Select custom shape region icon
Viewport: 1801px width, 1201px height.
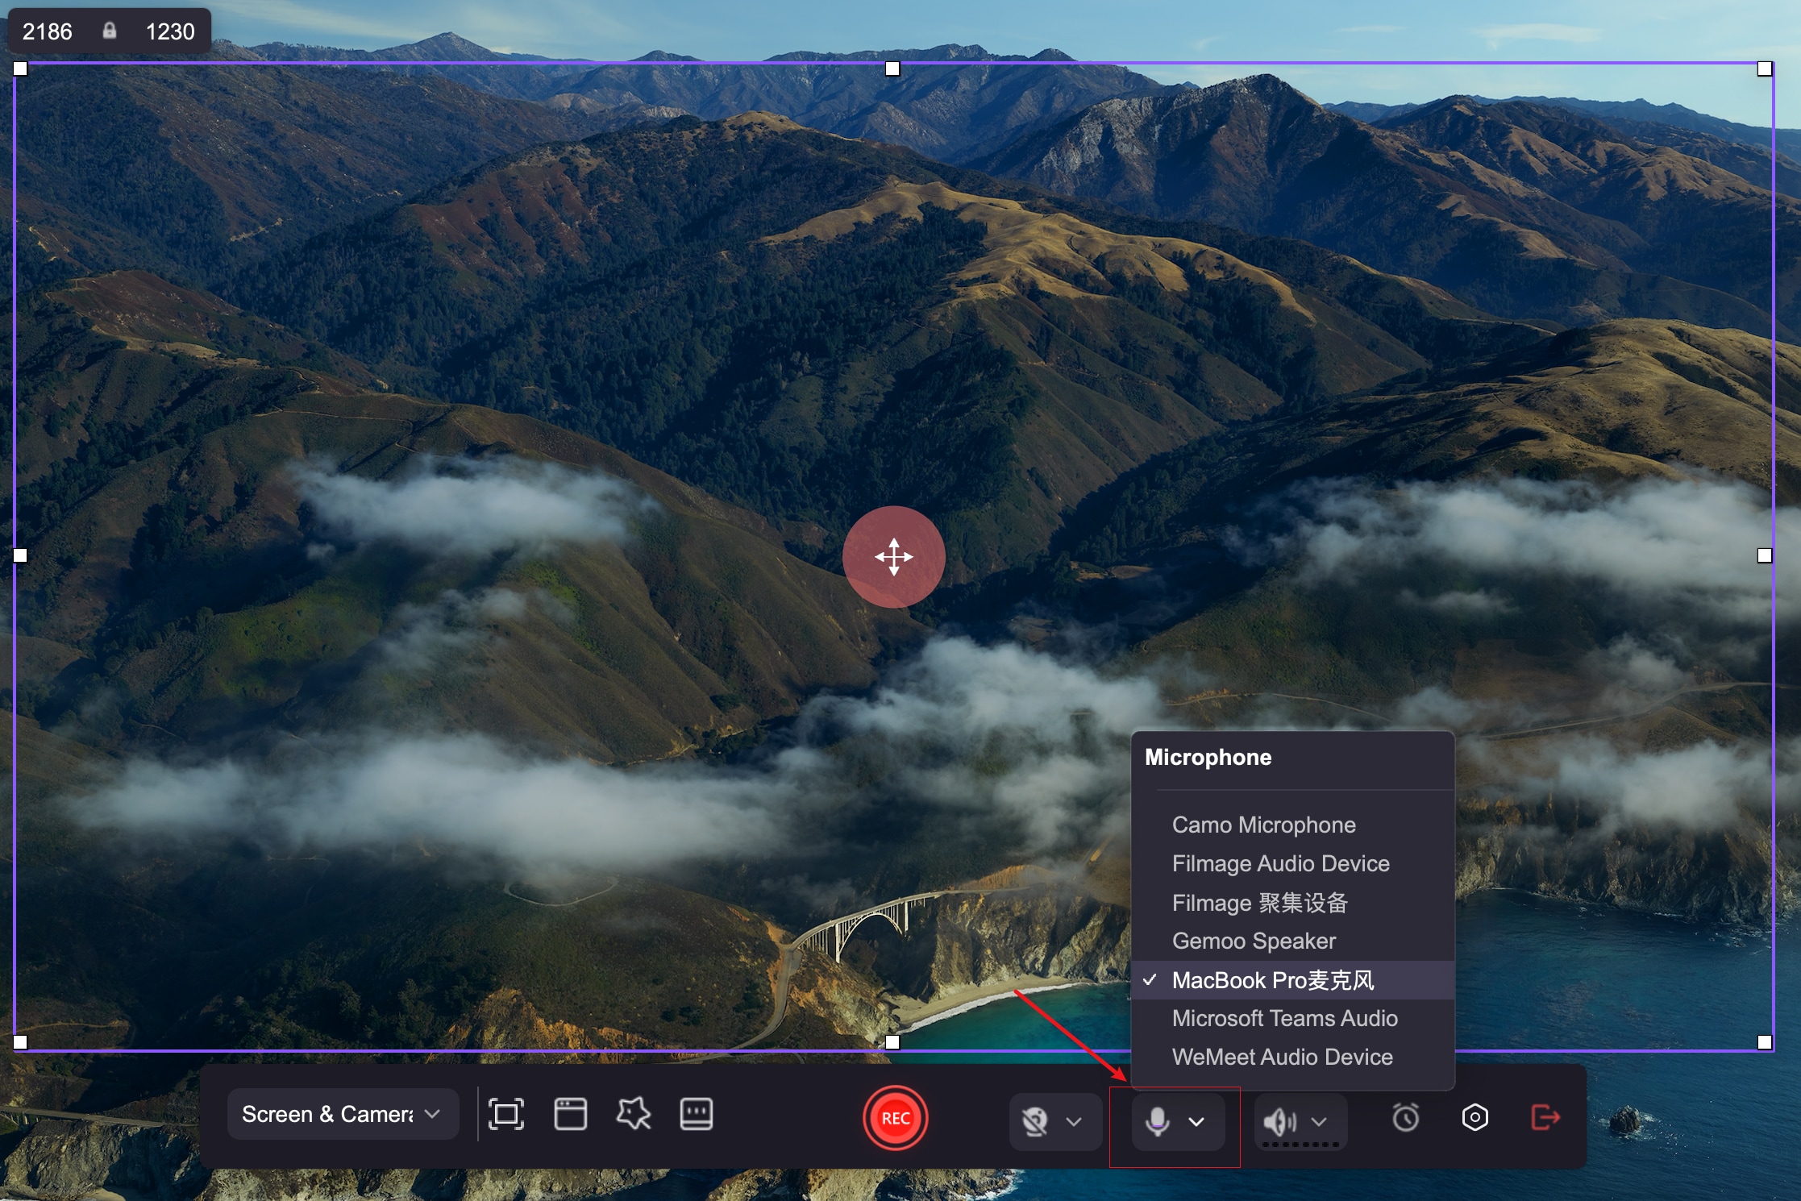pyautogui.click(x=633, y=1115)
